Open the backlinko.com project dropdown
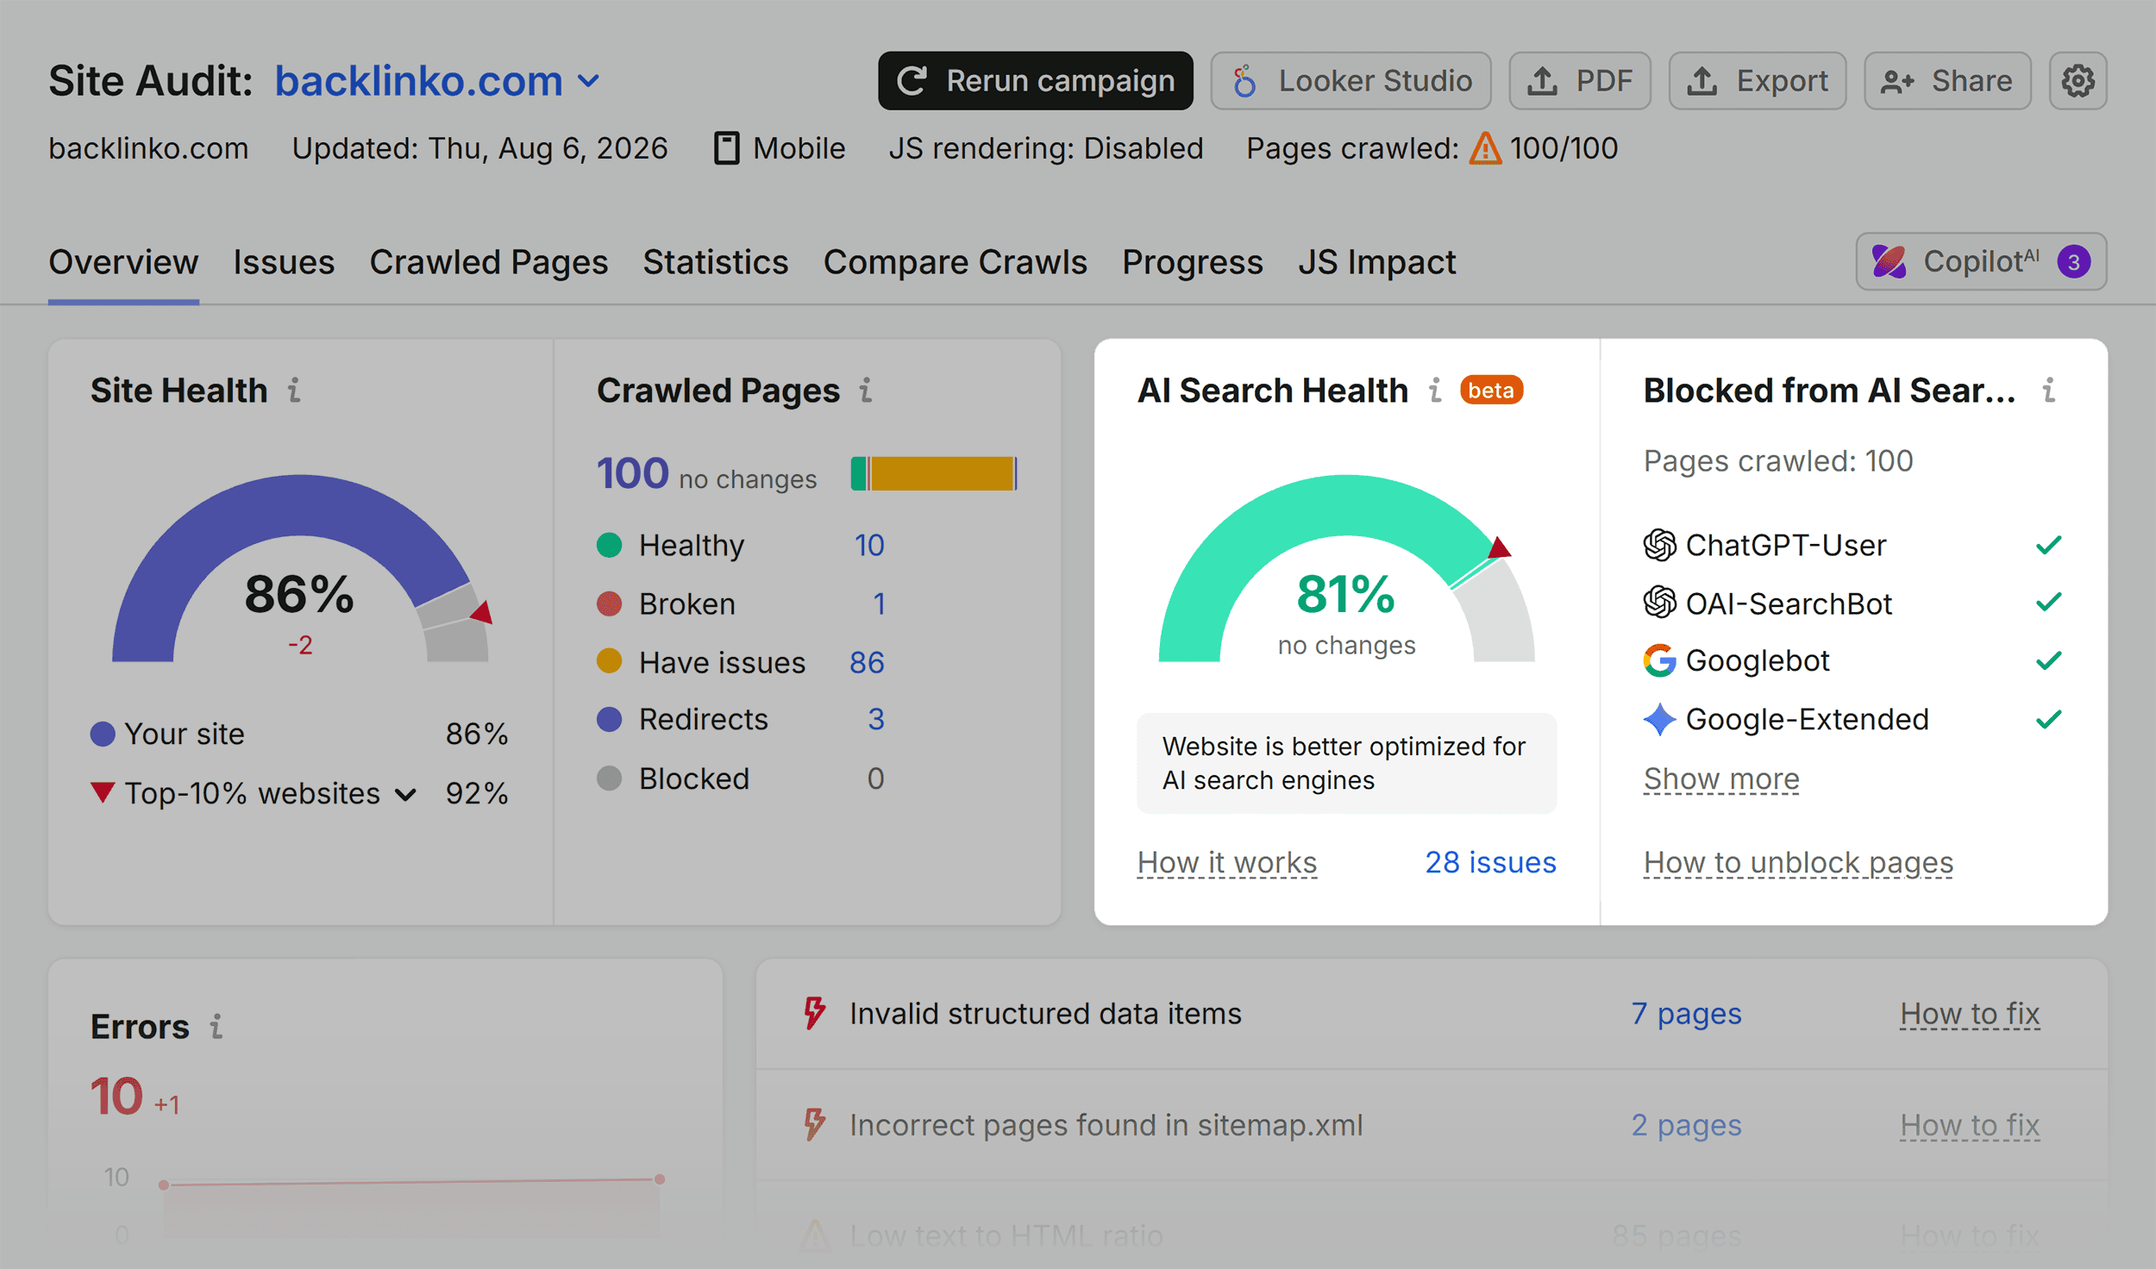The image size is (2156, 1269). 436,81
